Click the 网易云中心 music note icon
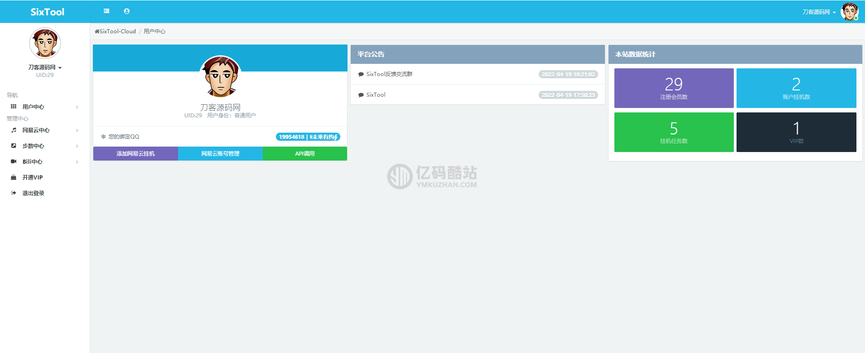Screen dimensions: 865x353 14,130
